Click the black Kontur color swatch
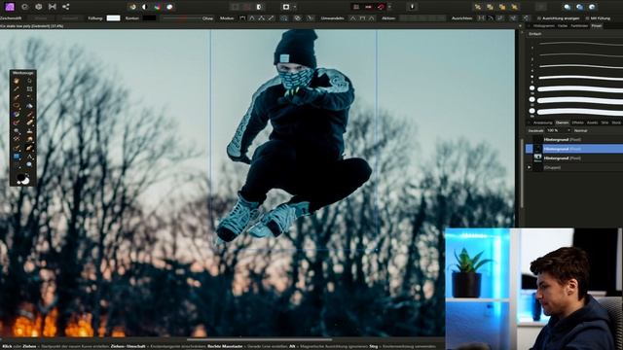Screen dimensions: 623x350 (x=149, y=18)
